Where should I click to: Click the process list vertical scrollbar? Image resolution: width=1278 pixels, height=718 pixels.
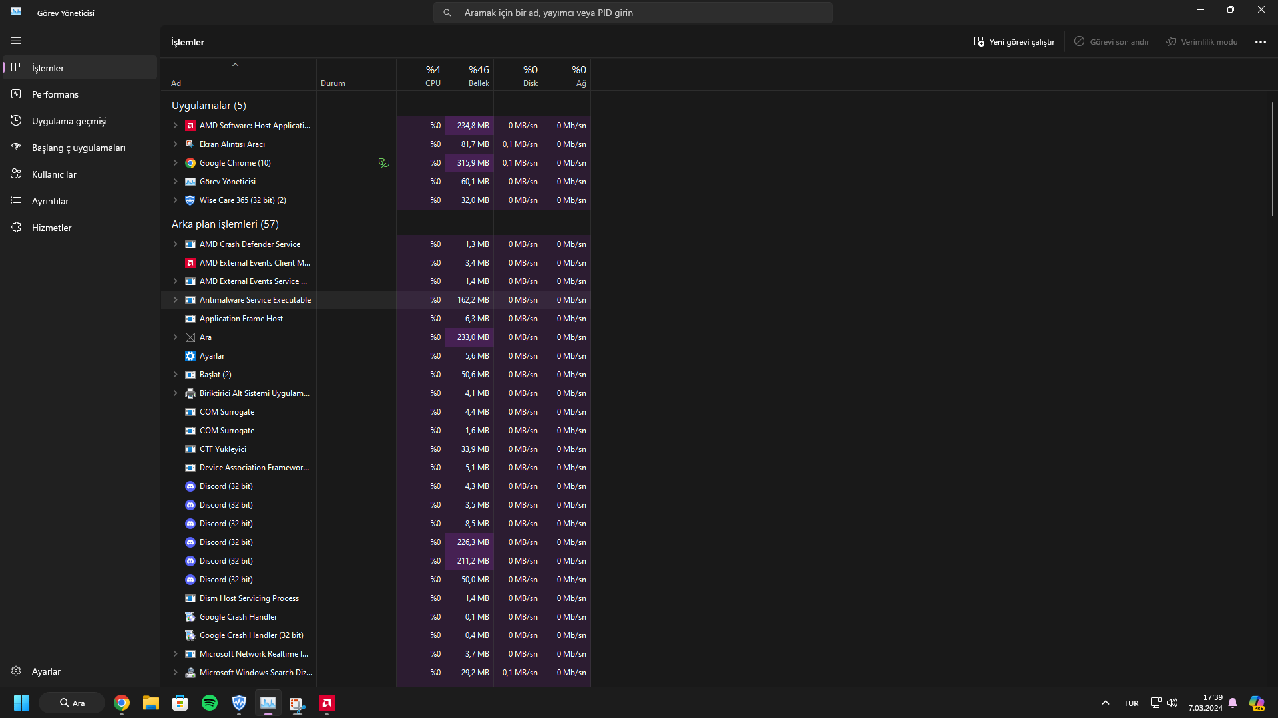[x=1272, y=159]
